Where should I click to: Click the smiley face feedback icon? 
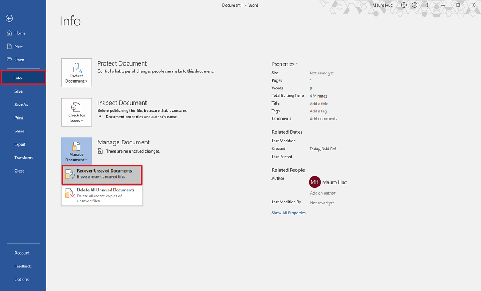(405, 5)
